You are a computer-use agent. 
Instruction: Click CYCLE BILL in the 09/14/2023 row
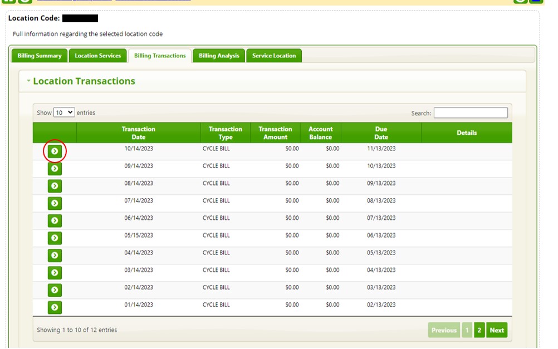(216, 166)
